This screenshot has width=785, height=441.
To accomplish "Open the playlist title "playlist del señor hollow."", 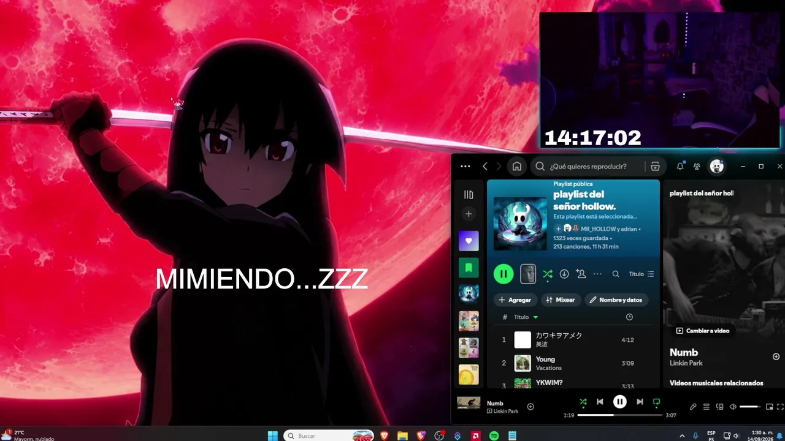I will pyautogui.click(x=584, y=200).
